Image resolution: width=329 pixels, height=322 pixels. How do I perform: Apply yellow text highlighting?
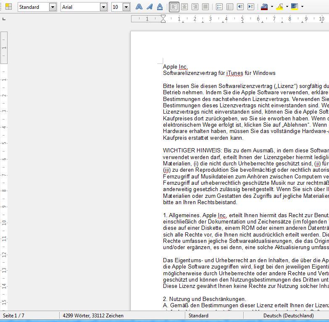click(279, 7)
